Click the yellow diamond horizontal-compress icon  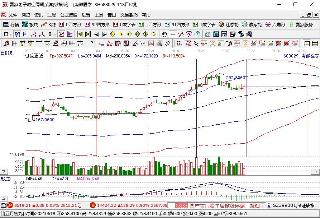(137, 34)
